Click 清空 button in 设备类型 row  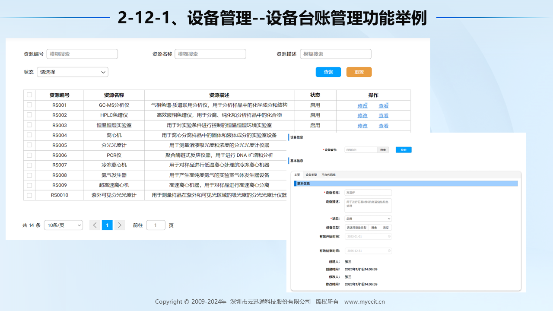pos(386,228)
